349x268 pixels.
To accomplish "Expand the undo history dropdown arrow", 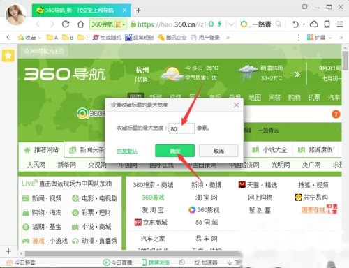I will [x=304, y=24].
